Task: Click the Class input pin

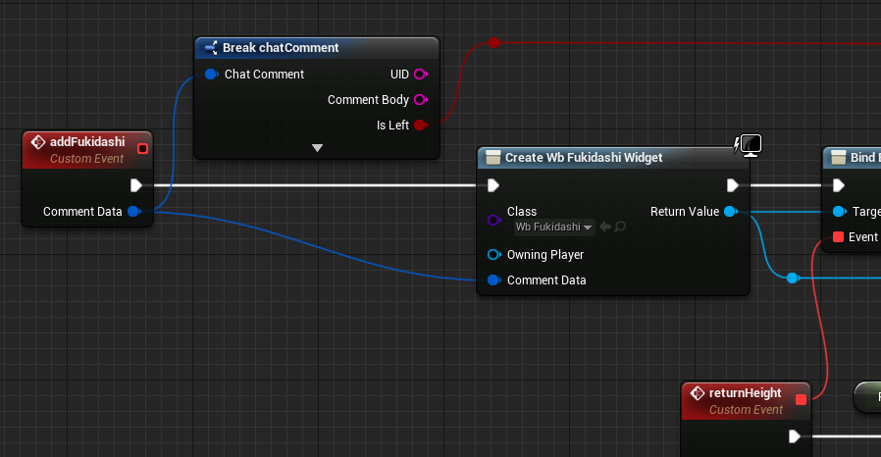Action: tap(493, 220)
